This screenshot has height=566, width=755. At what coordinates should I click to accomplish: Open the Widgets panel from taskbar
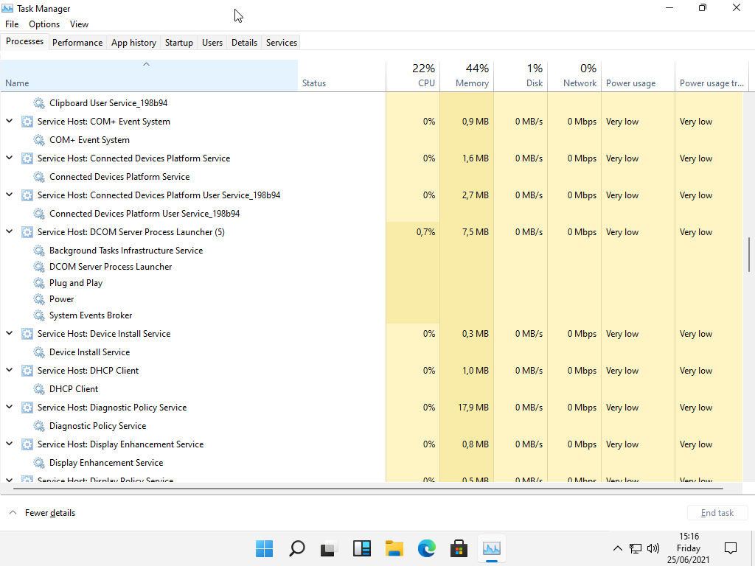point(361,548)
